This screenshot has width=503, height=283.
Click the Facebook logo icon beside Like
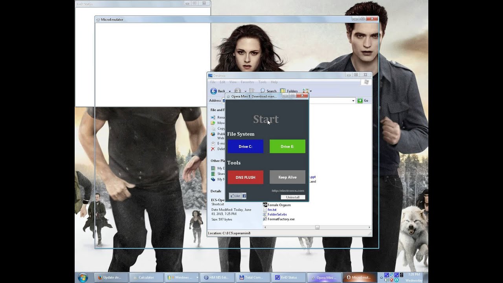click(244, 196)
